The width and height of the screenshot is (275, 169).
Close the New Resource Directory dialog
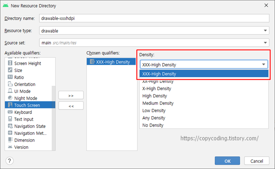point(266,5)
